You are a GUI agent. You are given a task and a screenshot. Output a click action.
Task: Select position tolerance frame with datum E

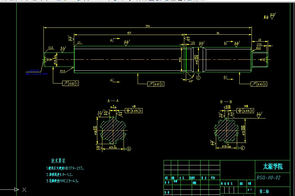point(245,111)
